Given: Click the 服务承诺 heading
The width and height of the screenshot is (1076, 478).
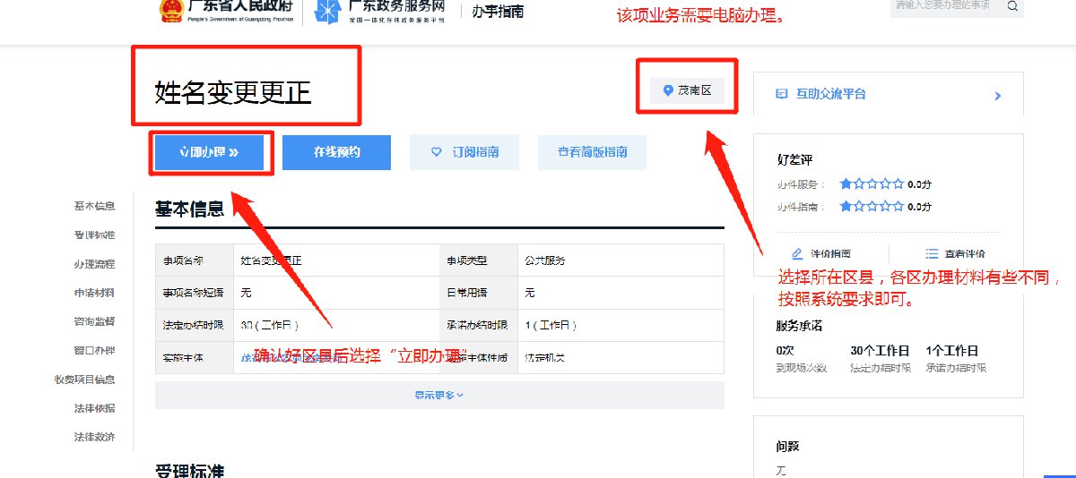Looking at the screenshot, I should point(799,326).
